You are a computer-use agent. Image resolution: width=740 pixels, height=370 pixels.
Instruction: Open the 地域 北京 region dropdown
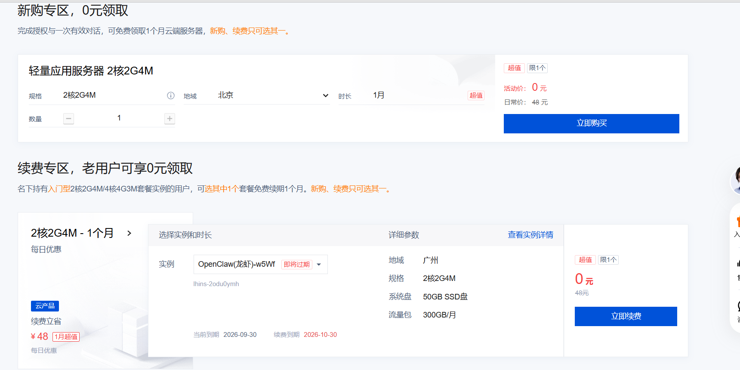point(274,96)
